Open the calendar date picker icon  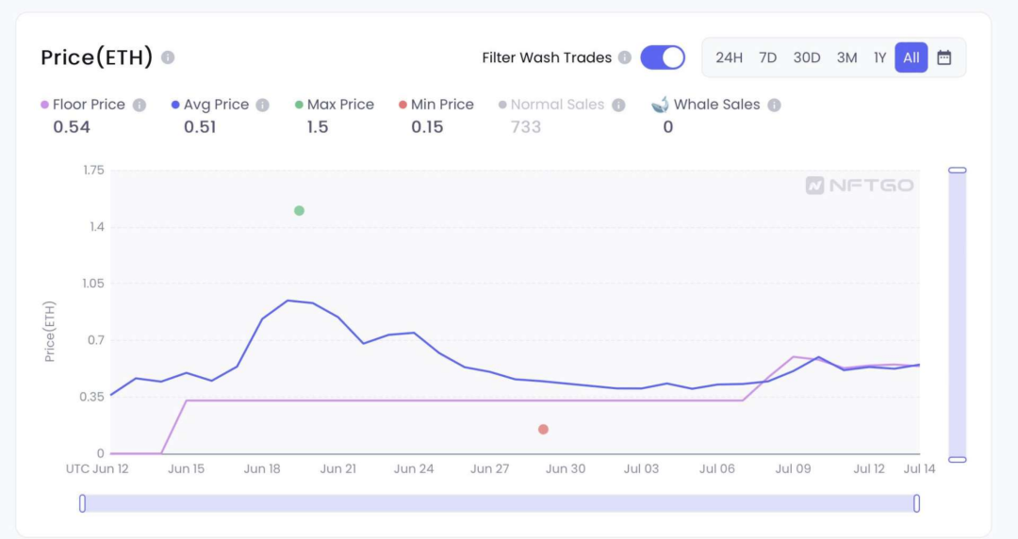(944, 57)
